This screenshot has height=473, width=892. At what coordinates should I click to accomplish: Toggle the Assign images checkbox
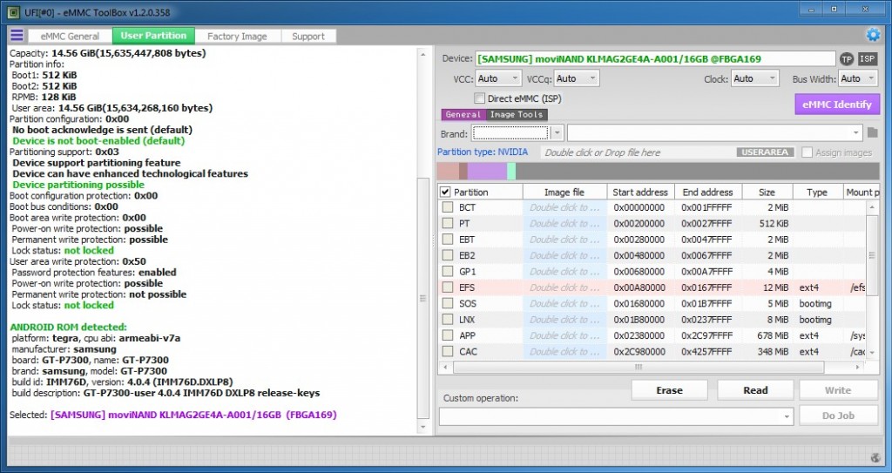807,152
